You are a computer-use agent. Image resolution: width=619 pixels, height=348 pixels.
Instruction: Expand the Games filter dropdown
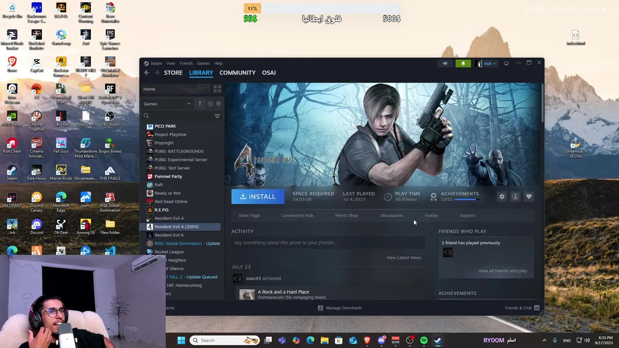tap(167, 104)
